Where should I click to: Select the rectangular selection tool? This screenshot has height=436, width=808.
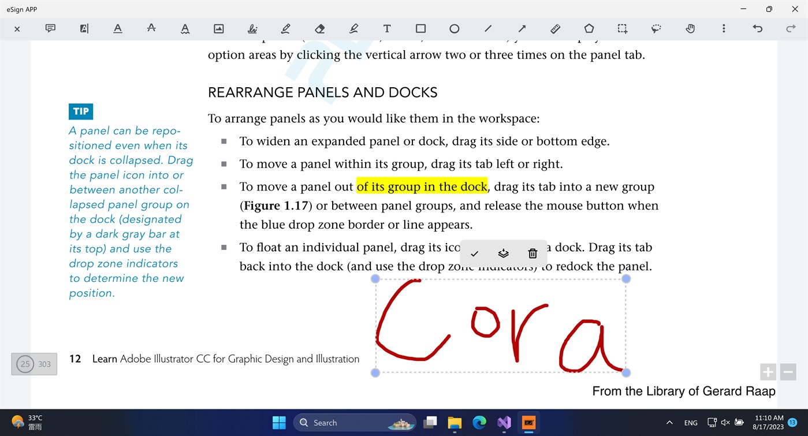tap(623, 28)
